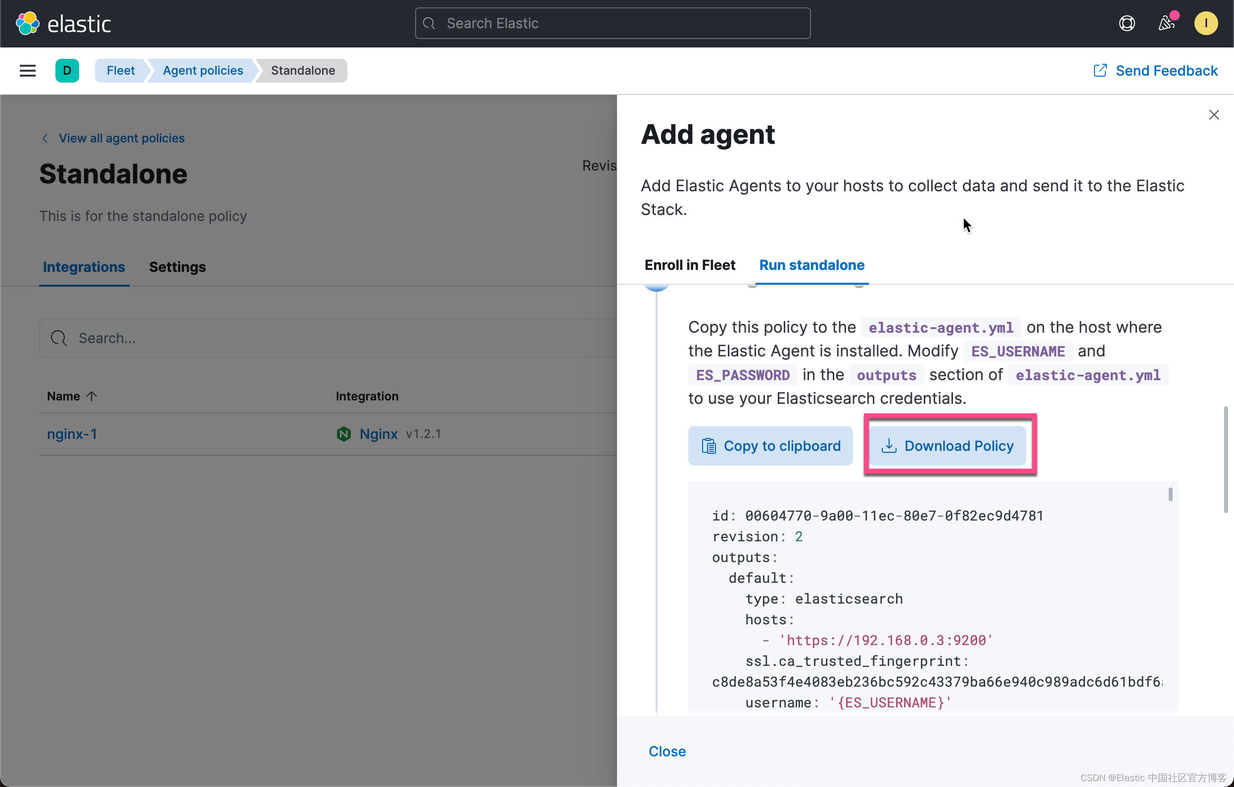Click the Search Elastic field
Viewport: 1234px width, 787px height.
pyautogui.click(x=613, y=24)
